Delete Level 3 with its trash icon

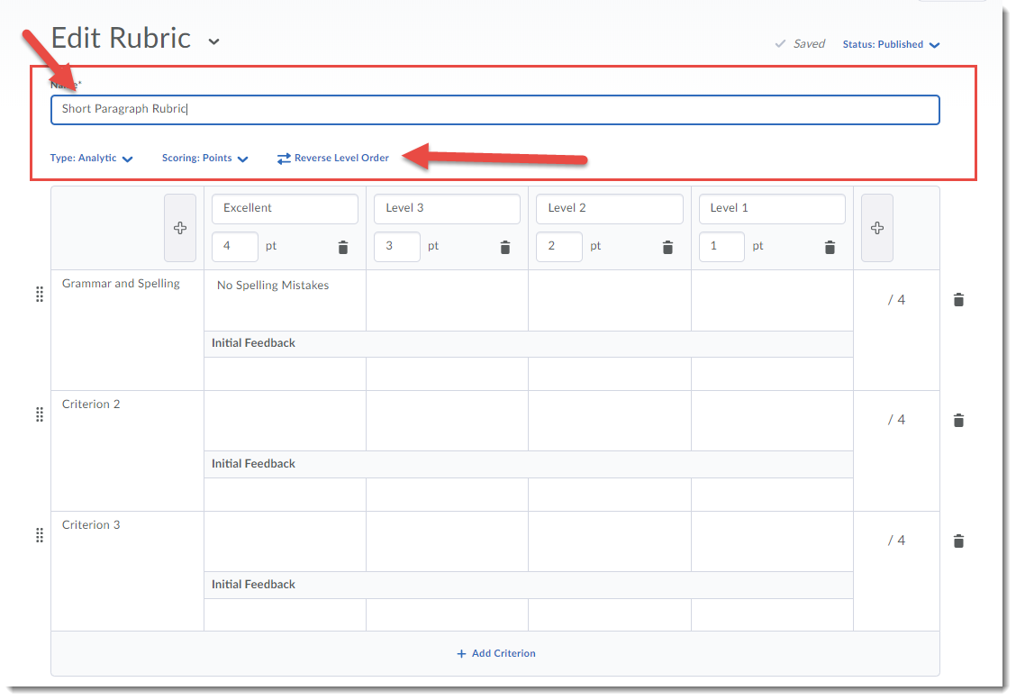pos(505,246)
